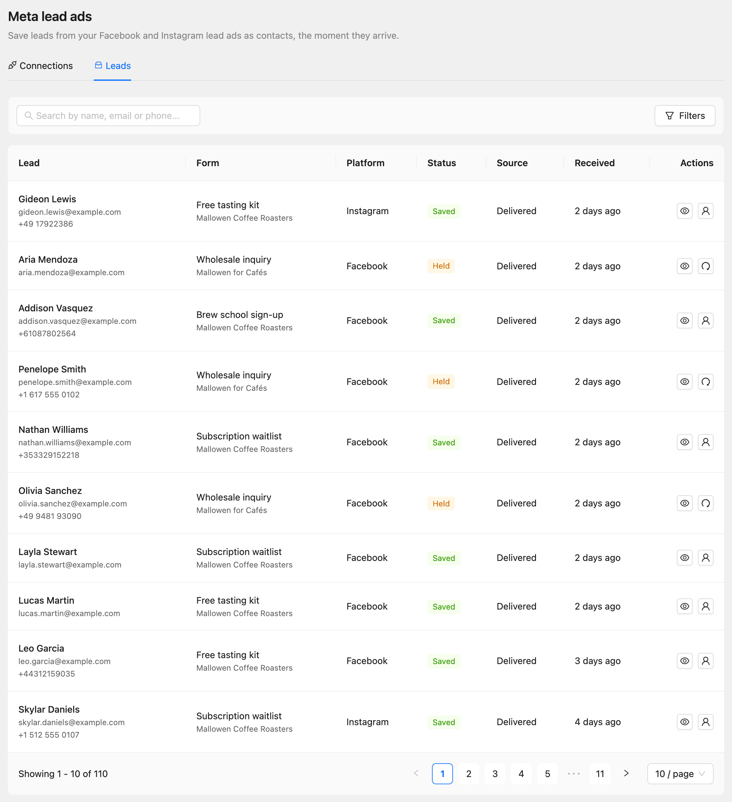This screenshot has width=732, height=802.
Task: View Penelope Smith lead eye icon
Action: pyautogui.click(x=684, y=382)
